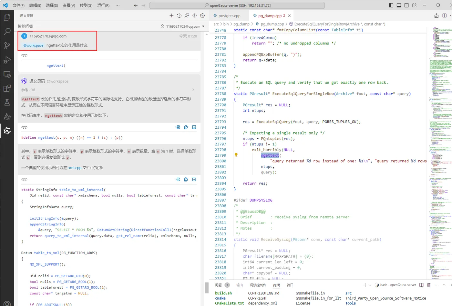Click the @workspace tag in the question
Viewport: 452px width, 306px height.
[x=33, y=45]
